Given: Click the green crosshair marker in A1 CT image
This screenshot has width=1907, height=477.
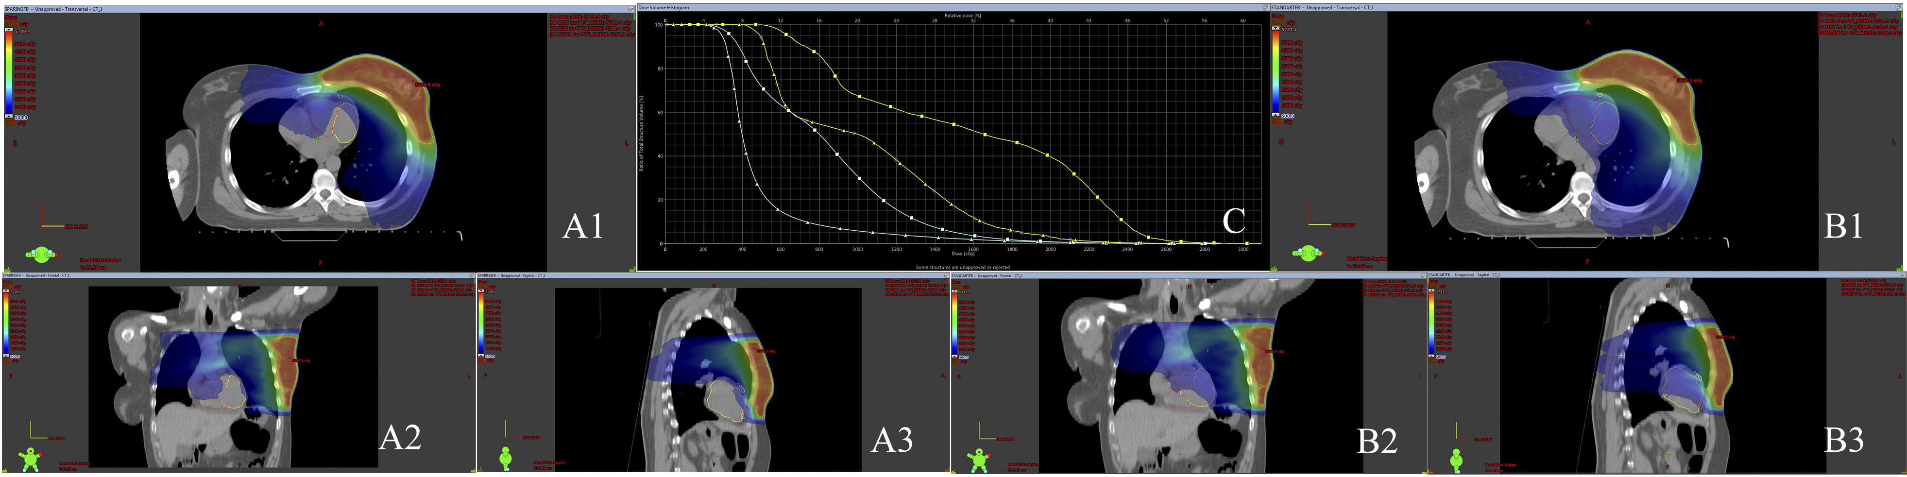Looking at the screenshot, I should click(x=317, y=138).
